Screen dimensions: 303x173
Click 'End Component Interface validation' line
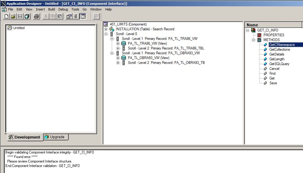point(42,166)
